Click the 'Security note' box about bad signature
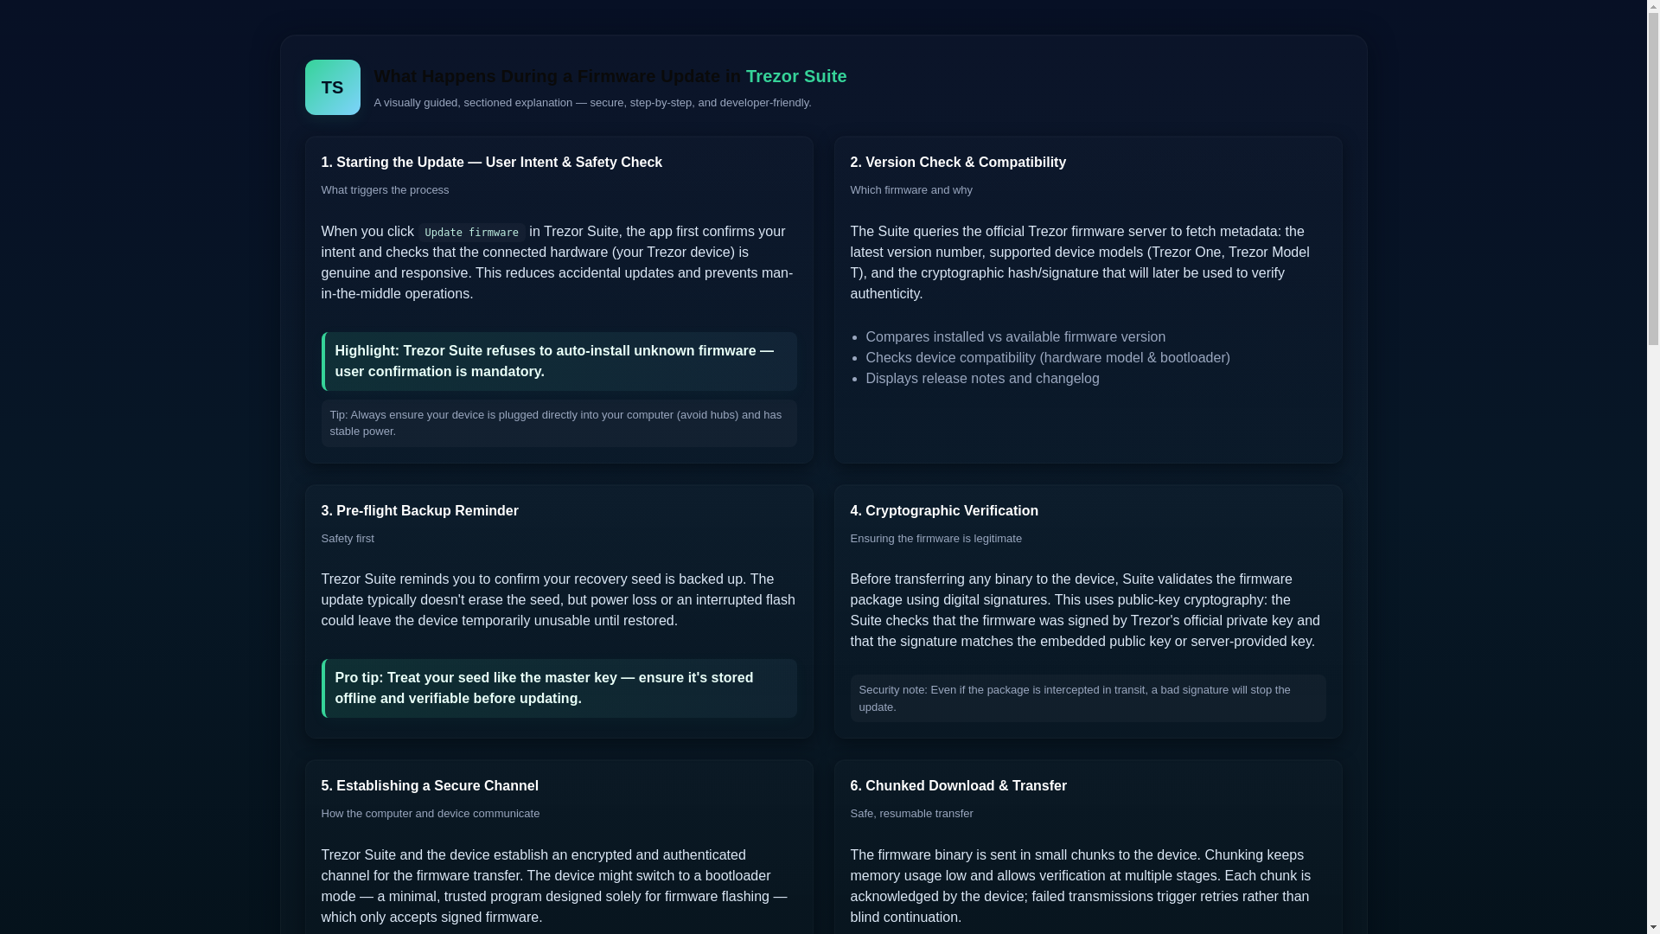 (x=1088, y=699)
